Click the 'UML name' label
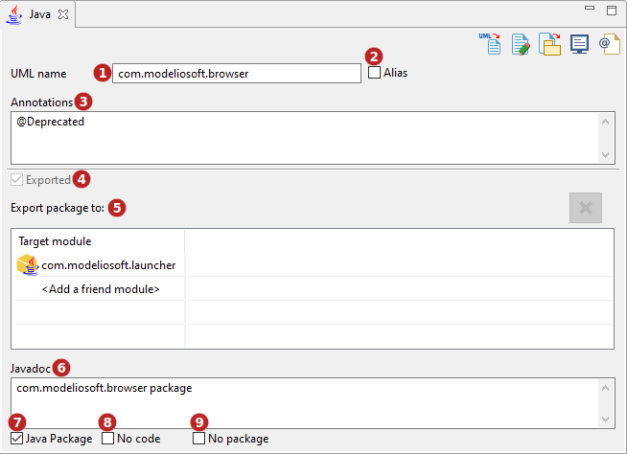The height and width of the screenshot is (454, 627). (38, 74)
